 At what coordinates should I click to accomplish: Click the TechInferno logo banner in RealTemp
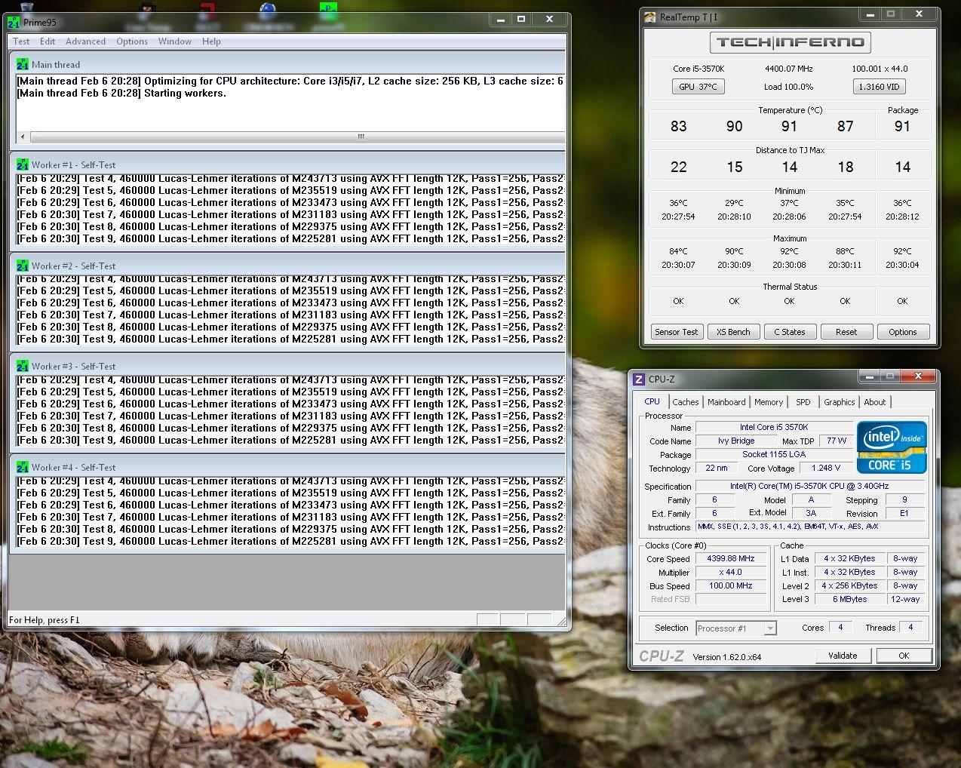click(790, 42)
